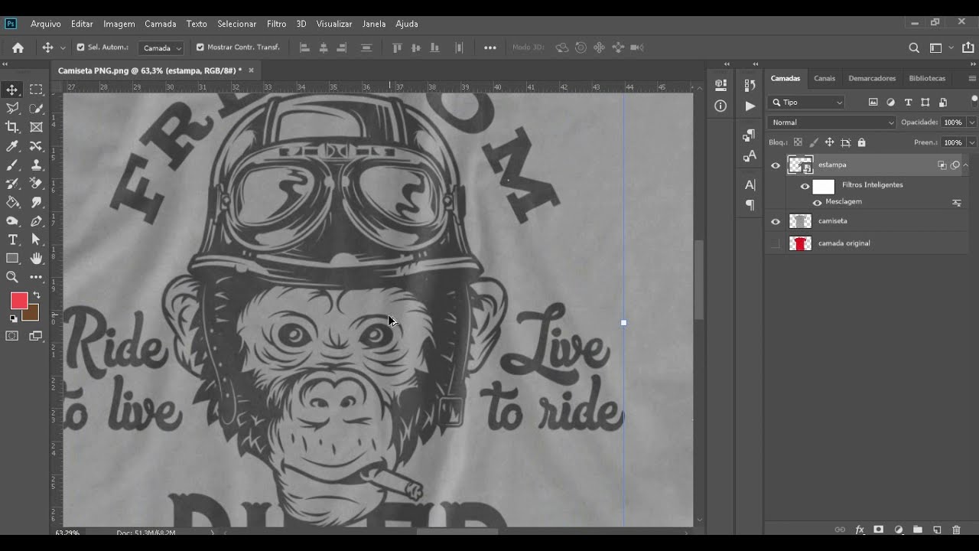Click the brown background color swatch
Image resolution: width=979 pixels, height=551 pixels.
[x=32, y=314]
